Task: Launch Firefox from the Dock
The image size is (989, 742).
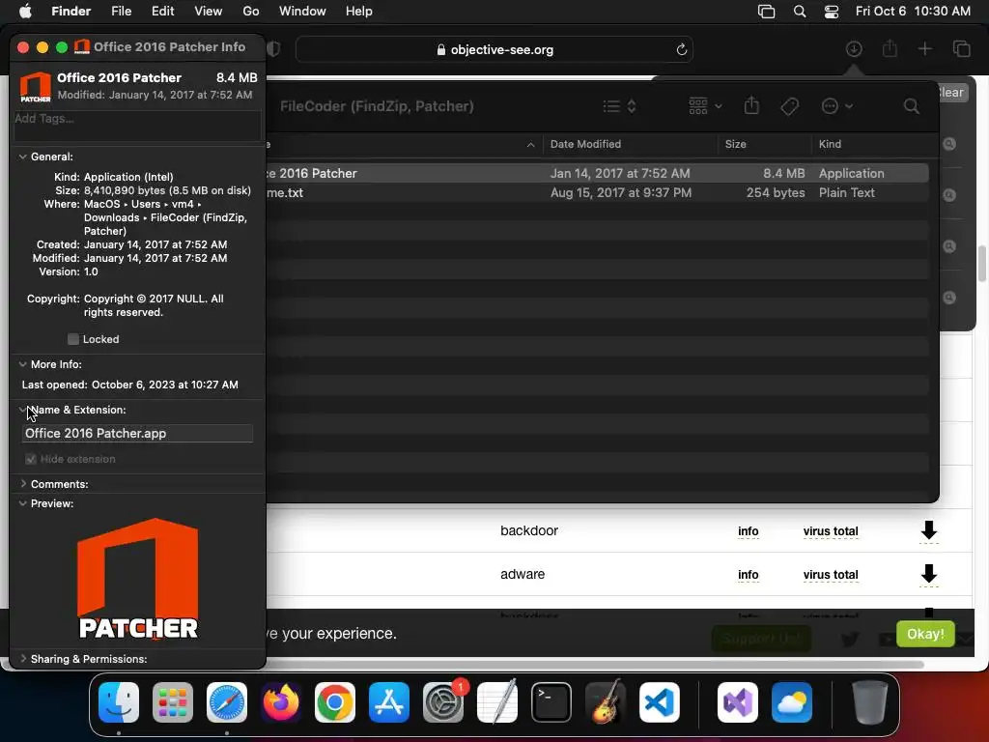Action: (x=281, y=702)
